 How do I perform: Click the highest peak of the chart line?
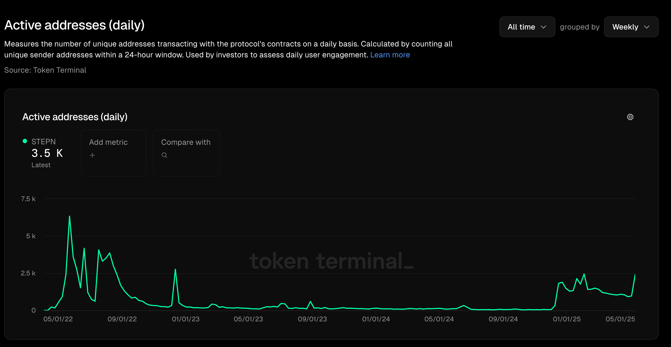[x=69, y=216]
